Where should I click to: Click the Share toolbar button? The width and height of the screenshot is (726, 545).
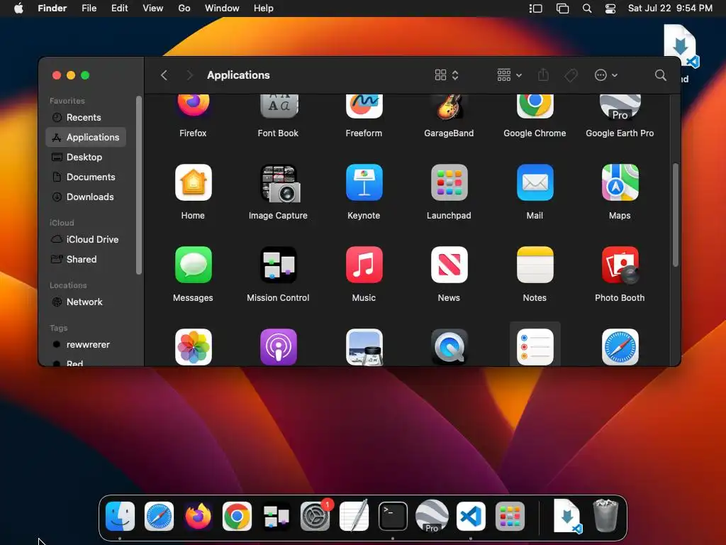(543, 75)
